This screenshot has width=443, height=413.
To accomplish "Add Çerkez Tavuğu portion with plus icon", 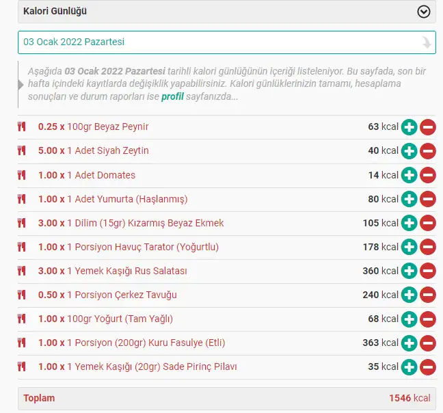I will point(409,295).
